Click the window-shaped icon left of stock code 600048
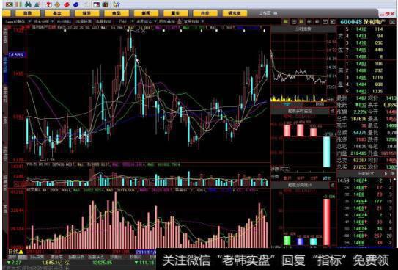Screen dimensions: 398x270 point(325,22)
